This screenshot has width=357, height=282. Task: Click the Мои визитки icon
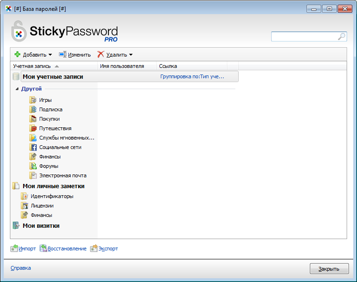(16, 225)
